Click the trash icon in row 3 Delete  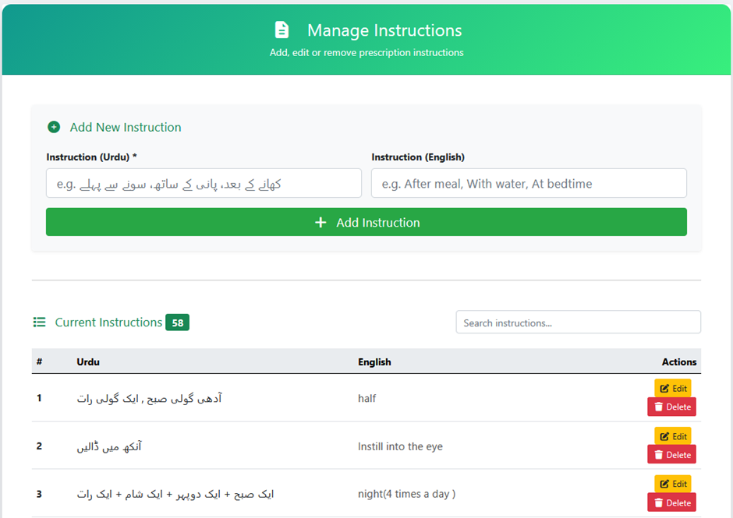[x=659, y=503]
